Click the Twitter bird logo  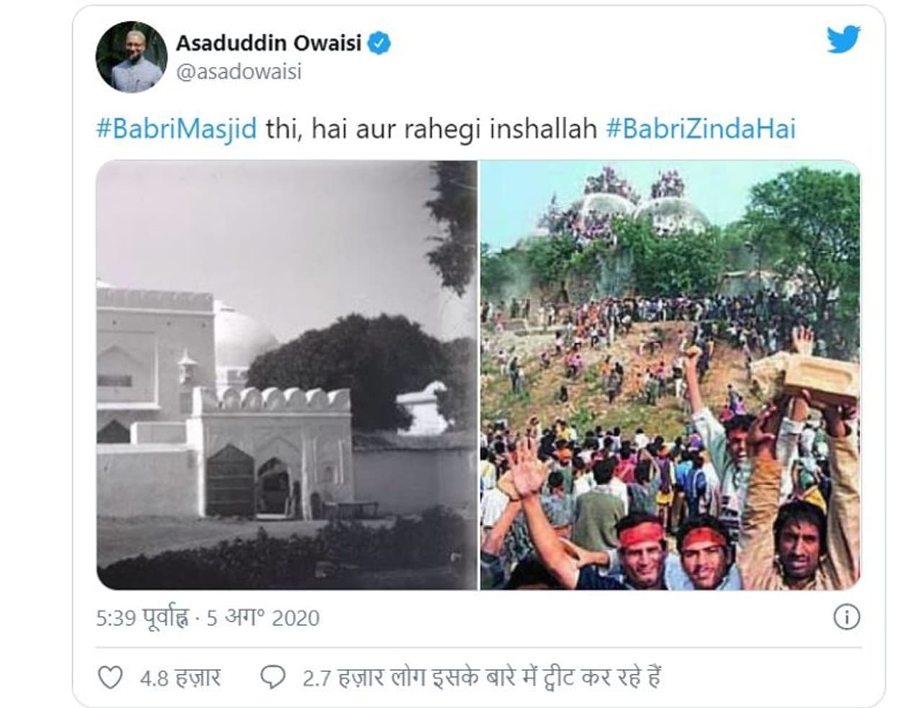click(843, 39)
